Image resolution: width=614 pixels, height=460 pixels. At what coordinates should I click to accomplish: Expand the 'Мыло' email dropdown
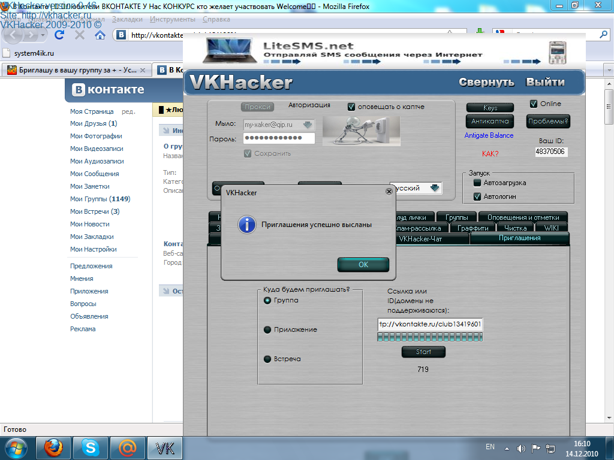coord(308,125)
